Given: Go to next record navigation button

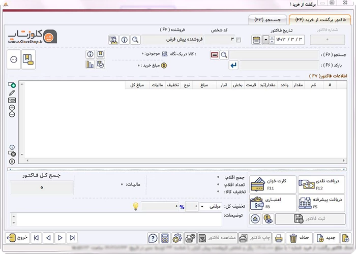Looking at the screenshot, I should coord(60,238).
